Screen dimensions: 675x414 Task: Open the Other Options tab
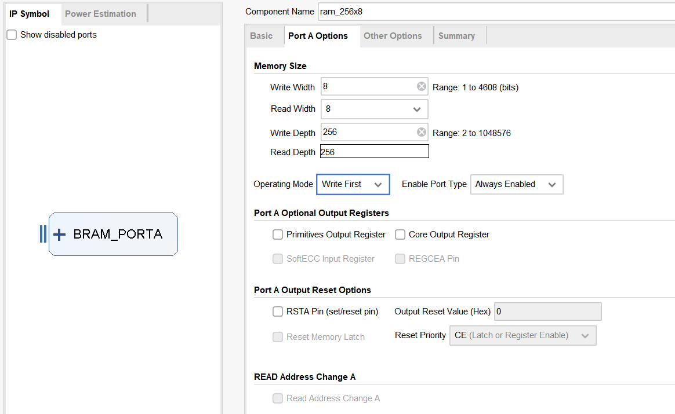(393, 36)
